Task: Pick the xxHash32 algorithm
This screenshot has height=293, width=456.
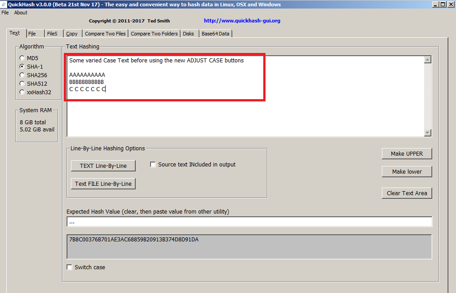Action: coord(22,92)
